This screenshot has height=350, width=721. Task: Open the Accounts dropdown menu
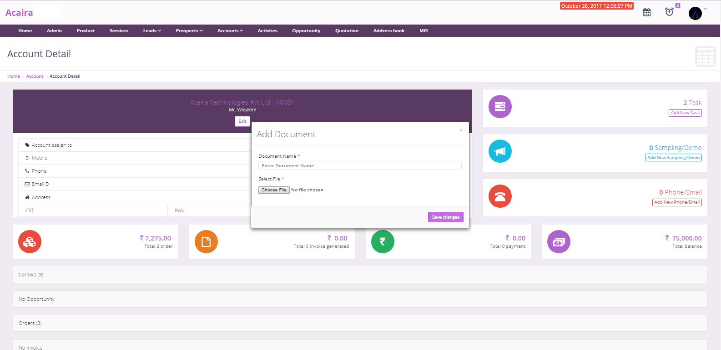230,31
